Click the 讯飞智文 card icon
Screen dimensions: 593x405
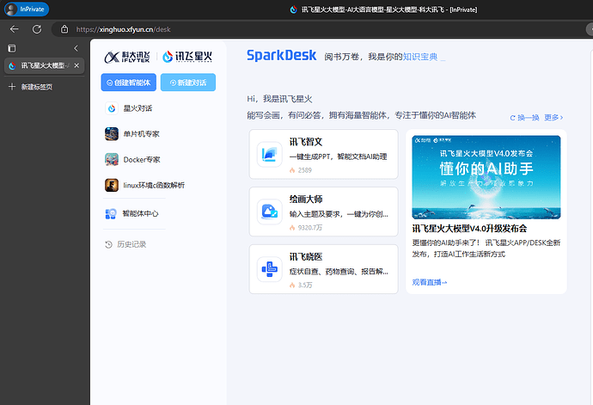[270, 155]
